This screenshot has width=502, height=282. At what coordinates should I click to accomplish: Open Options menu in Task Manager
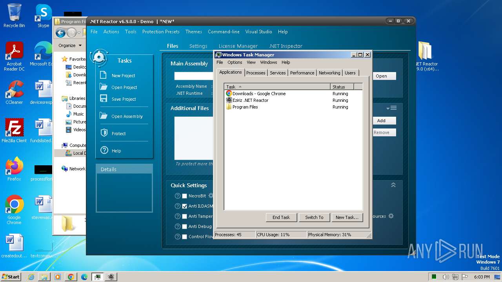coord(235,62)
